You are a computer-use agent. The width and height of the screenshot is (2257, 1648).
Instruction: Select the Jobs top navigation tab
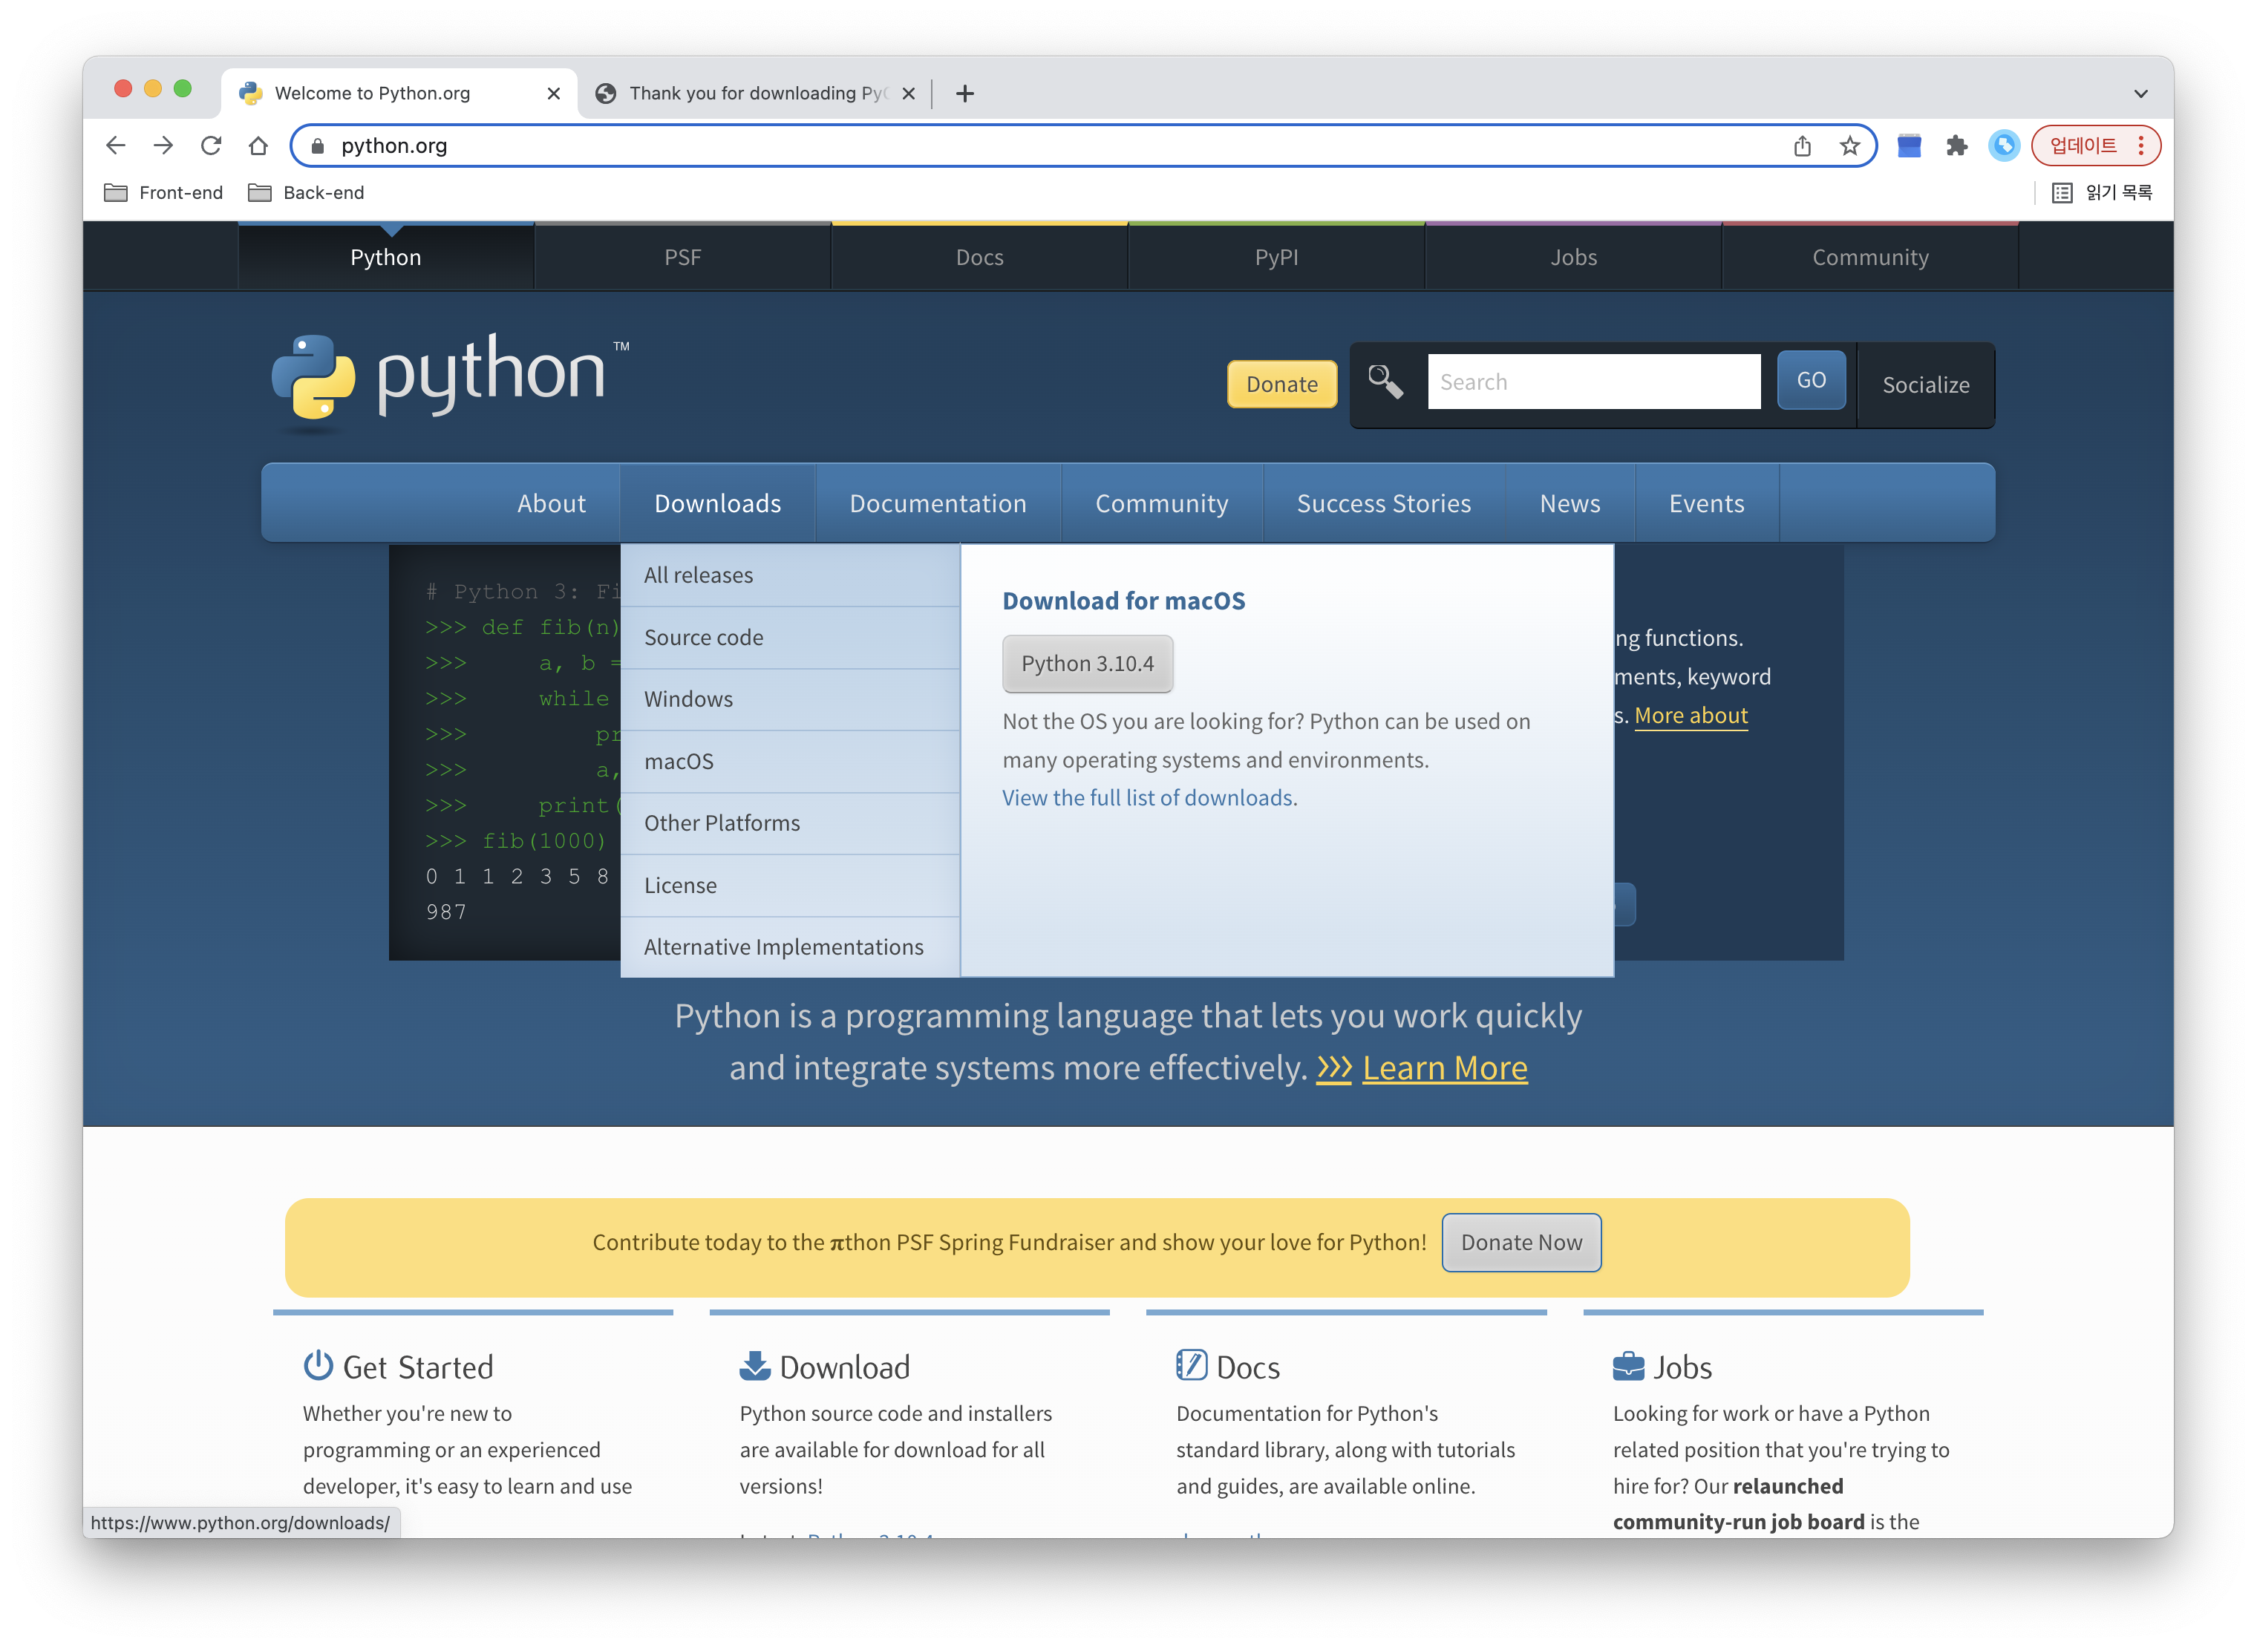(1573, 258)
